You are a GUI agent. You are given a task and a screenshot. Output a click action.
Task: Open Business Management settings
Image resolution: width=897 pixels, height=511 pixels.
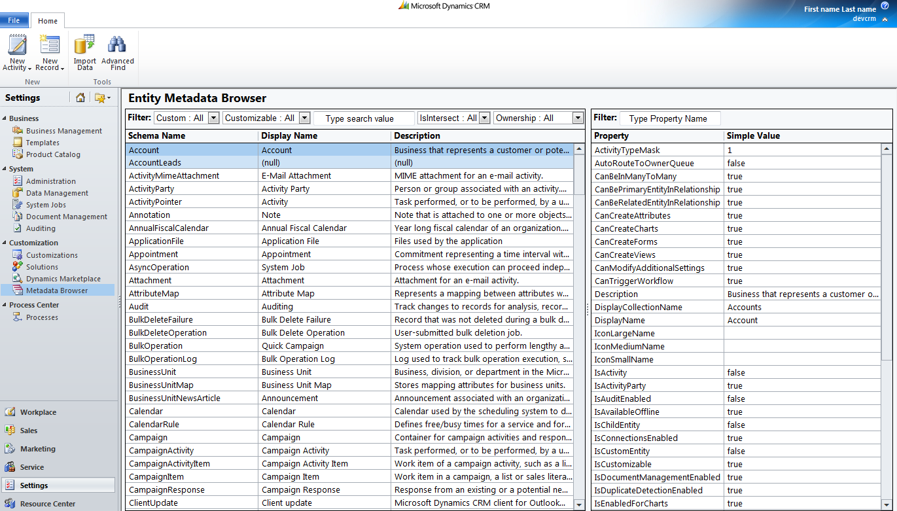64,131
